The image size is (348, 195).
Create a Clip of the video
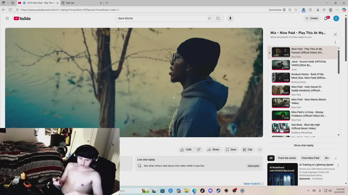click(x=247, y=149)
